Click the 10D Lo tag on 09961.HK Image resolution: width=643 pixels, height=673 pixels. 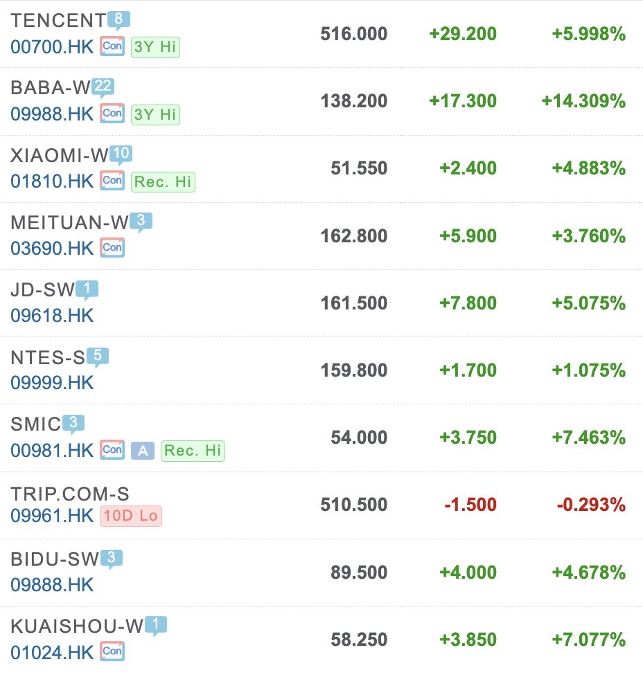coord(130,515)
